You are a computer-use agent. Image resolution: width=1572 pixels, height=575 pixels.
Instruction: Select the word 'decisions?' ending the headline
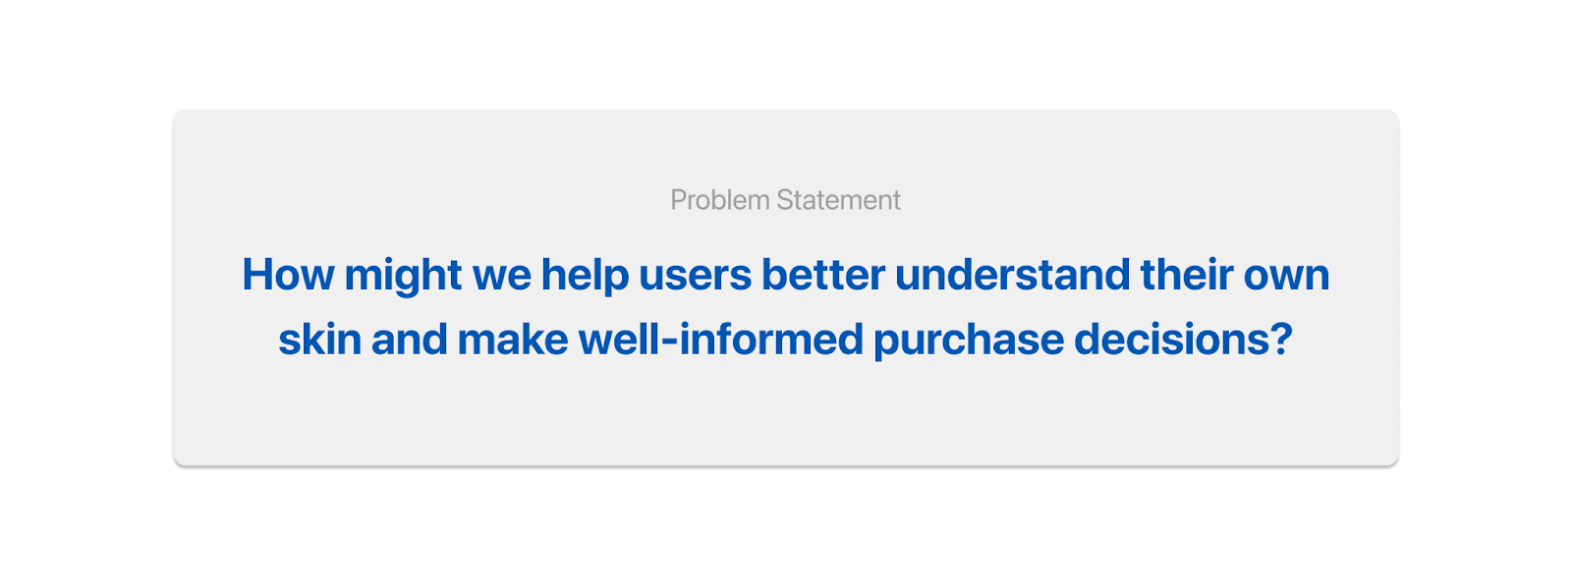[1183, 340]
